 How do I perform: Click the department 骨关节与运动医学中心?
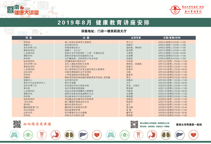pyautogui.click(x=35, y=83)
